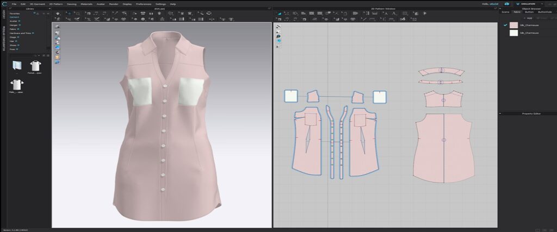Screen dimensions: 557x232
Task: Click the parent folder thumbnail in Library
Action: [17, 66]
